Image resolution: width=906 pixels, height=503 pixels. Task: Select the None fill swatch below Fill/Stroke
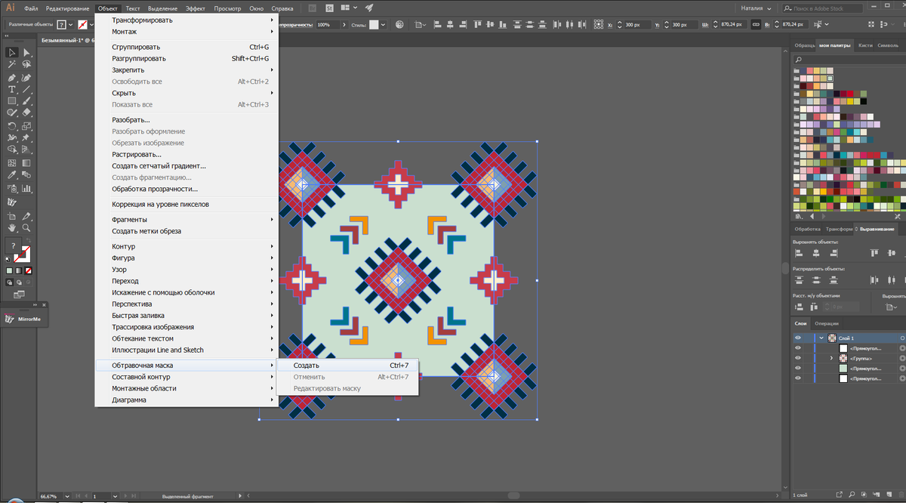29,270
